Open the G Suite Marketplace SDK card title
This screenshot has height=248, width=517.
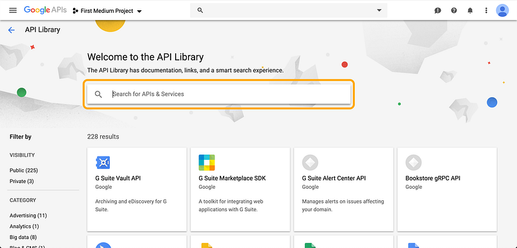coord(232,178)
